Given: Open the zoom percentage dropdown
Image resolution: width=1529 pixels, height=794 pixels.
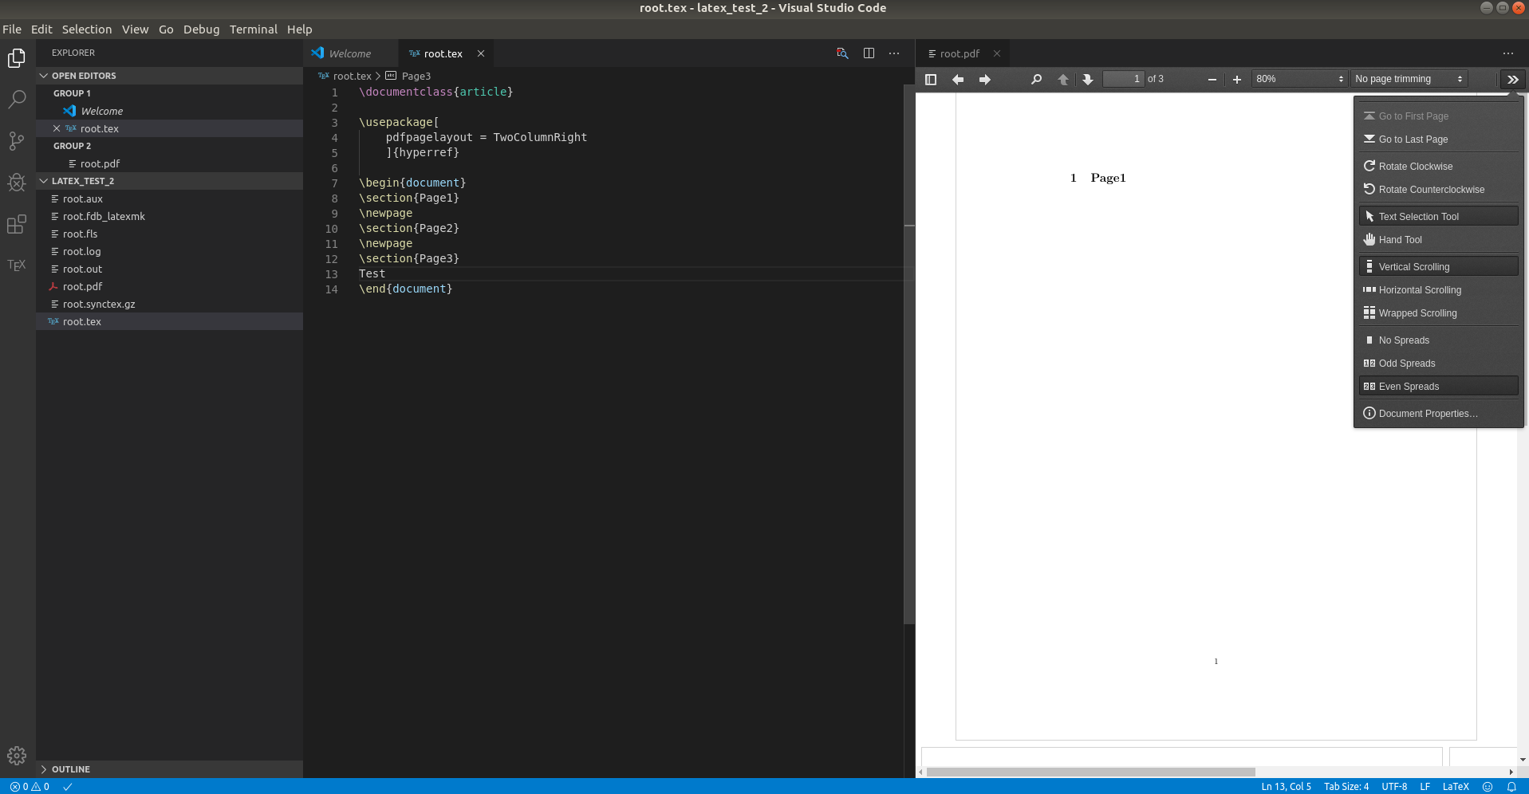Looking at the screenshot, I should [x=1298, y=78].
